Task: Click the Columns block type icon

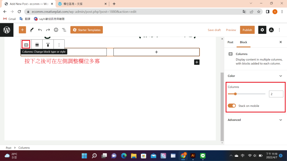Action: coord(26,45)
